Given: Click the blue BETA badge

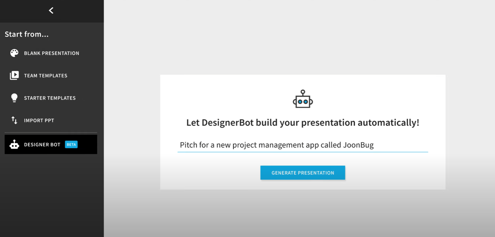Looking at the screenshot, I should tap(71, 145).
